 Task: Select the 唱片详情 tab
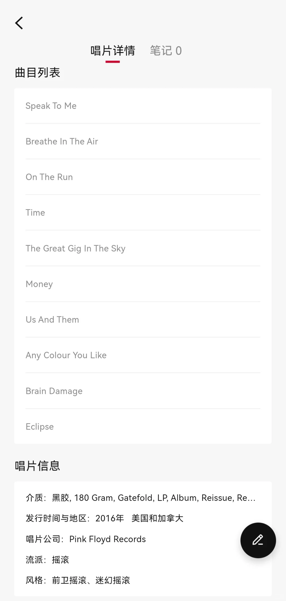pyautogui.click(x=113, y=50)
